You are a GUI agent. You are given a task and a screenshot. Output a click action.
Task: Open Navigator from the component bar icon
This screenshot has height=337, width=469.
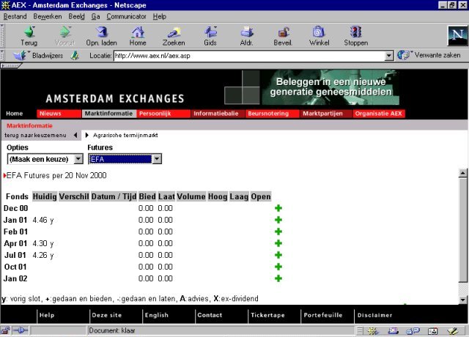[x=373, y=330]
